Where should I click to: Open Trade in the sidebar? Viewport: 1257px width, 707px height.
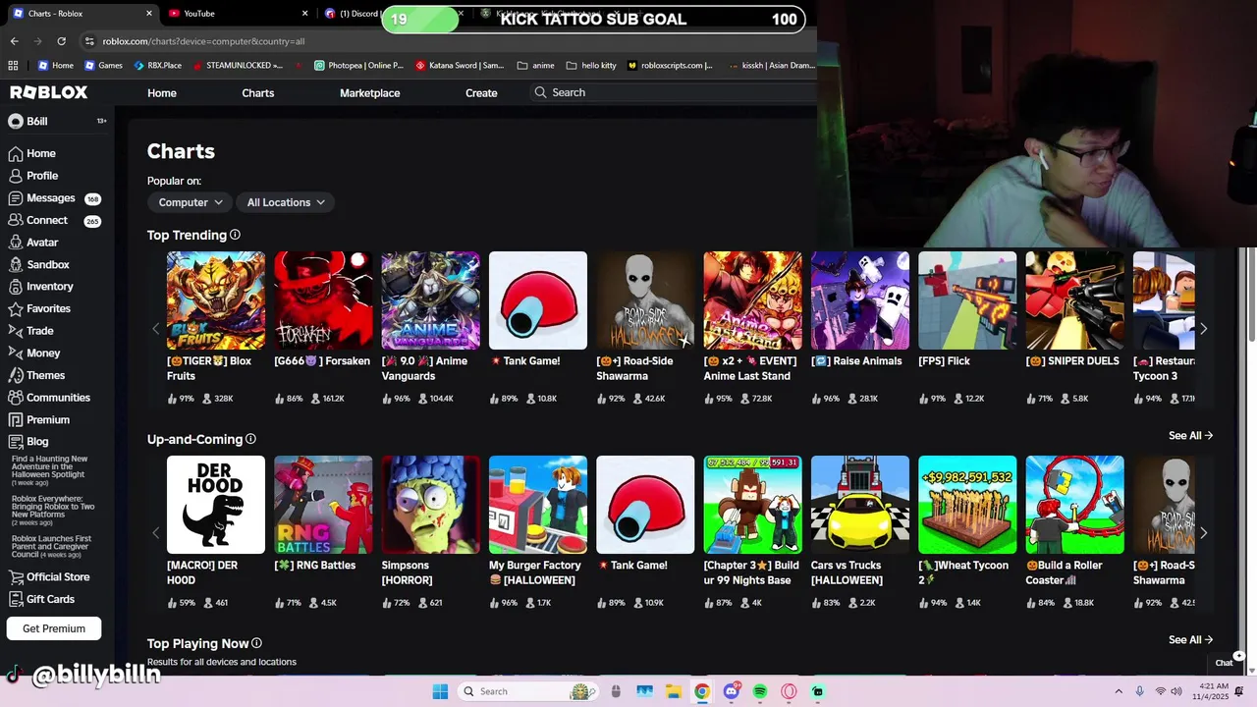[x=31, y=331]
